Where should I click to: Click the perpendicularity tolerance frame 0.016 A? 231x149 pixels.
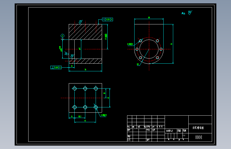click(x=56, y=67)
